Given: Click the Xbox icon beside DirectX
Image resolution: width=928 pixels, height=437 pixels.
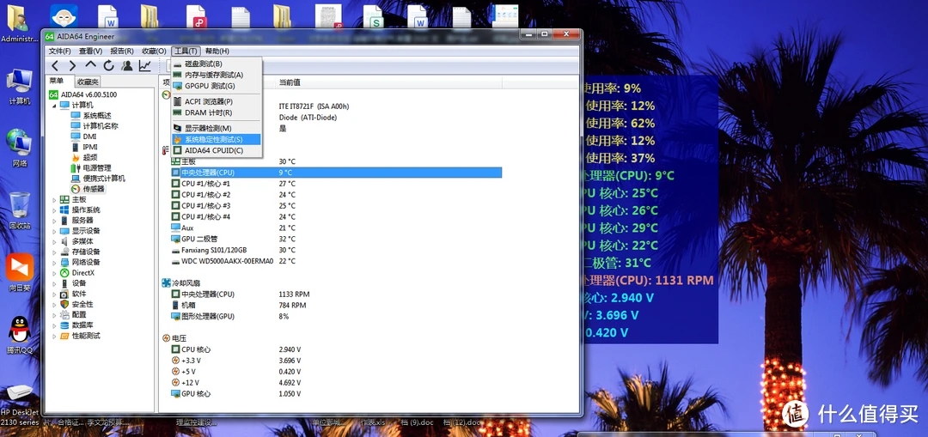Looking at the screenshot, I should tap(64, 273).
